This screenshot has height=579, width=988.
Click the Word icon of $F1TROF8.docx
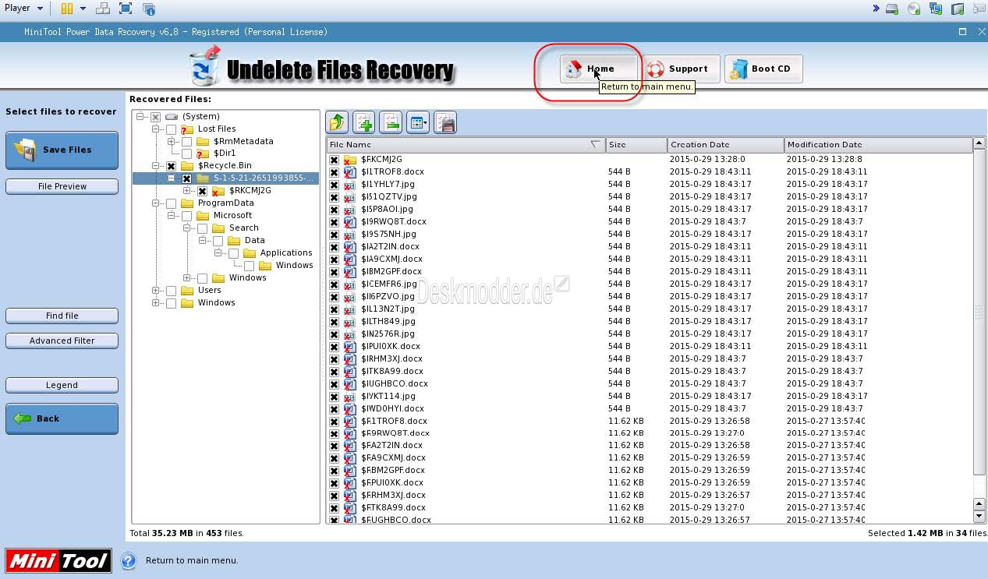pyautogui.click(x=349, y=421)
